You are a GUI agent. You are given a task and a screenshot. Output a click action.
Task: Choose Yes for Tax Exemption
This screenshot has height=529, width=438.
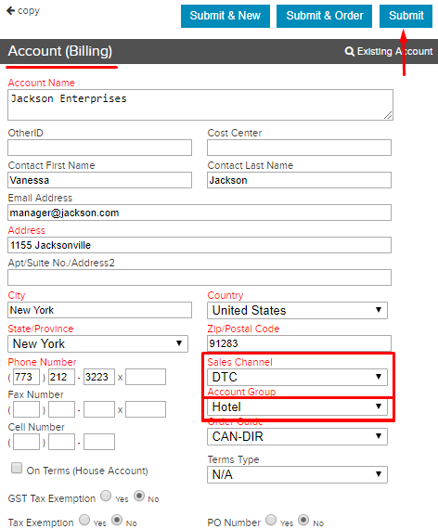coord(84,520)
